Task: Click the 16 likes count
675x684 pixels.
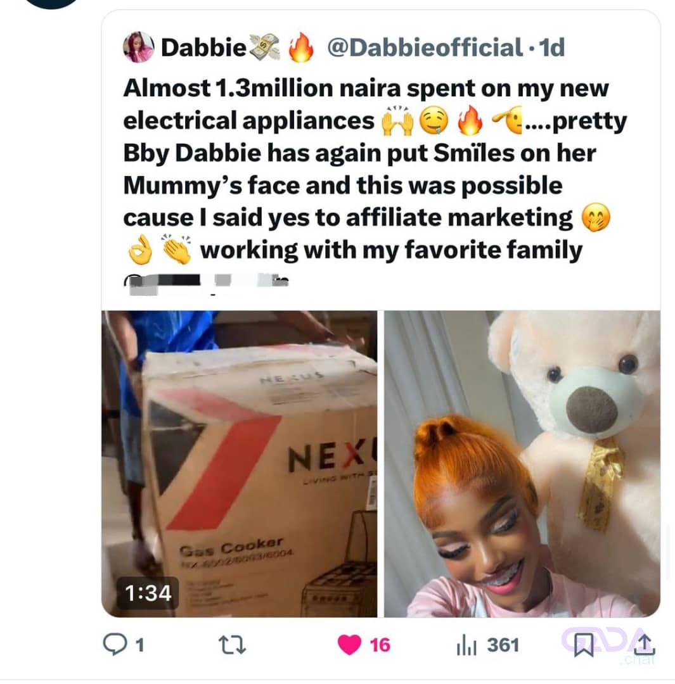Action: click(x=380, y=645)
